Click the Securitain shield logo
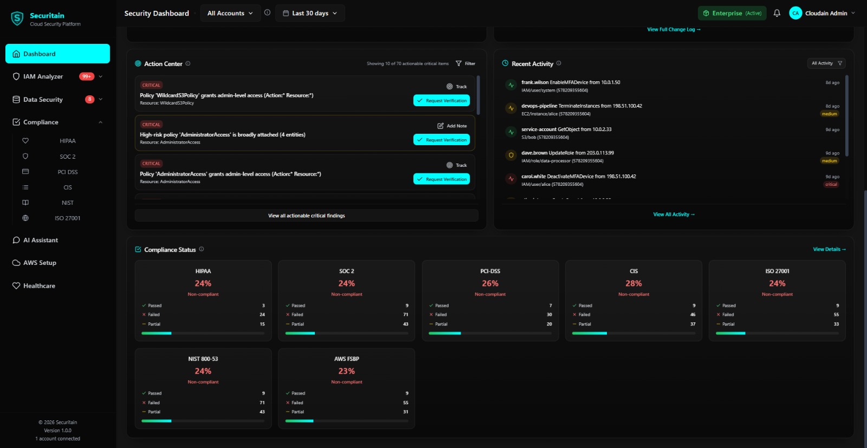 (x=17, y=19)
